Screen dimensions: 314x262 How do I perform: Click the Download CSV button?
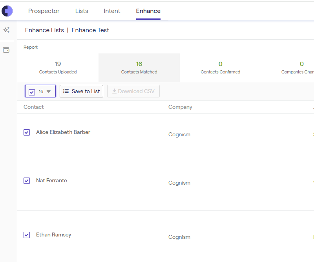pos(133,91)
